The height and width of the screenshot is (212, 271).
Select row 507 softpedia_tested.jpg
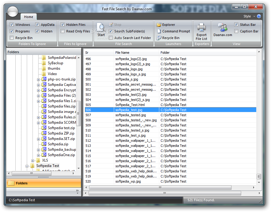coord(170,115)
